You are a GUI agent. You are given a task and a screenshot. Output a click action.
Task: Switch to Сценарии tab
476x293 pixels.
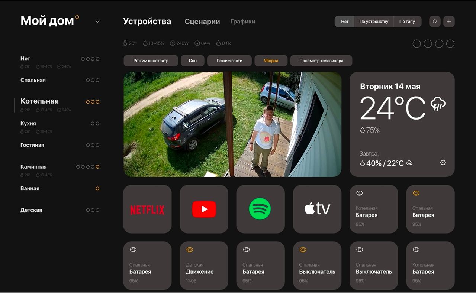pos(202,22)
